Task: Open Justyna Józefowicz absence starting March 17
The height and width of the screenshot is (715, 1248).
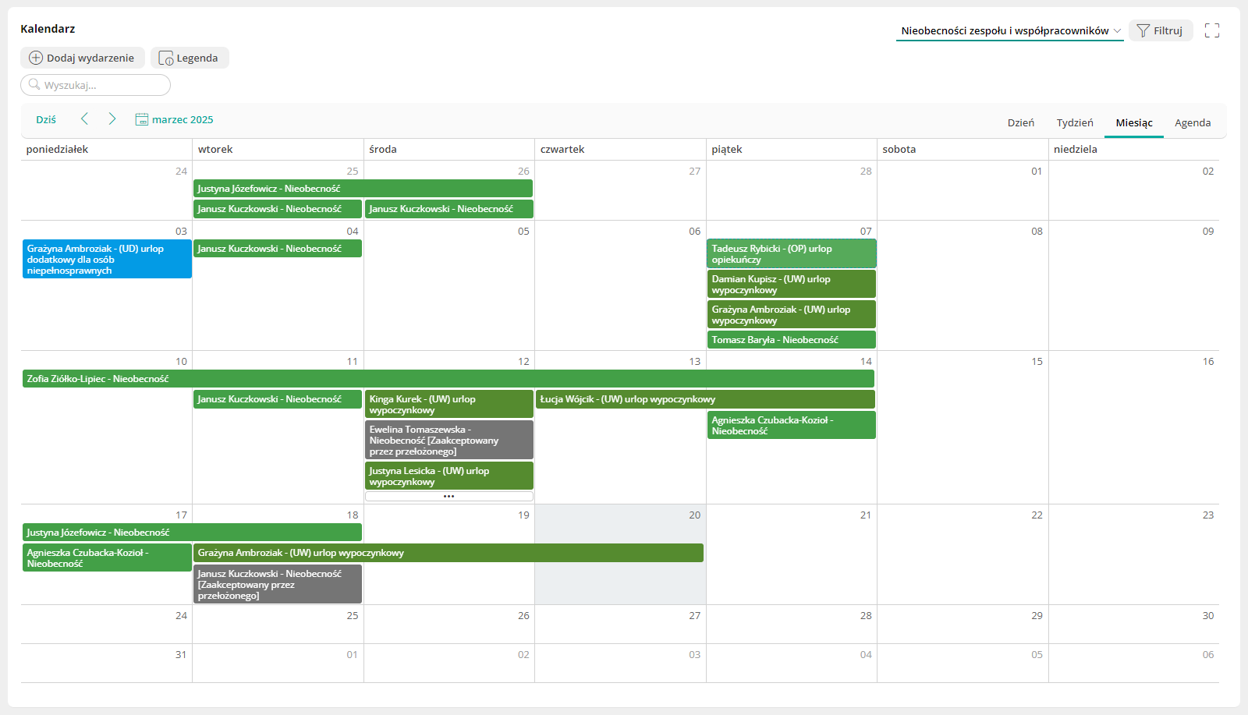Action: coord(192,533)
